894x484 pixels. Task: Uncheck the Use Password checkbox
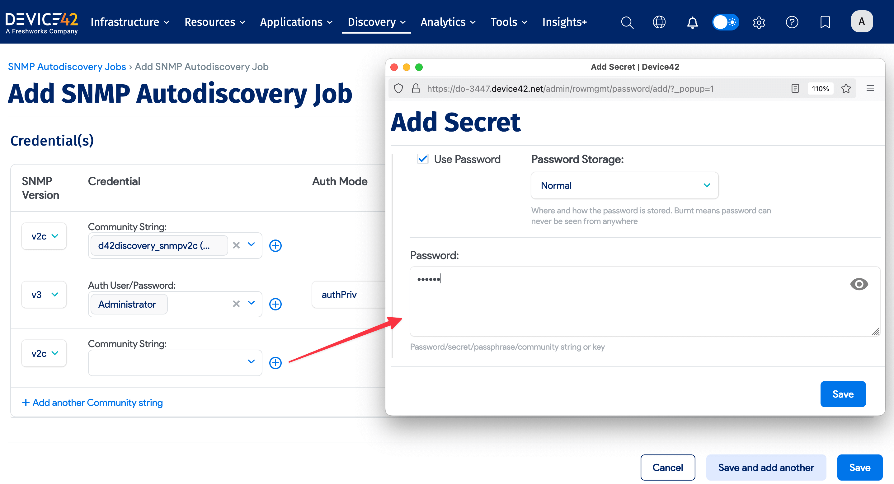(423, 159)
